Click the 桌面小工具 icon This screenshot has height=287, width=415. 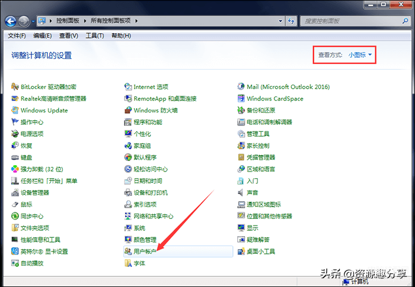[241, 251]
